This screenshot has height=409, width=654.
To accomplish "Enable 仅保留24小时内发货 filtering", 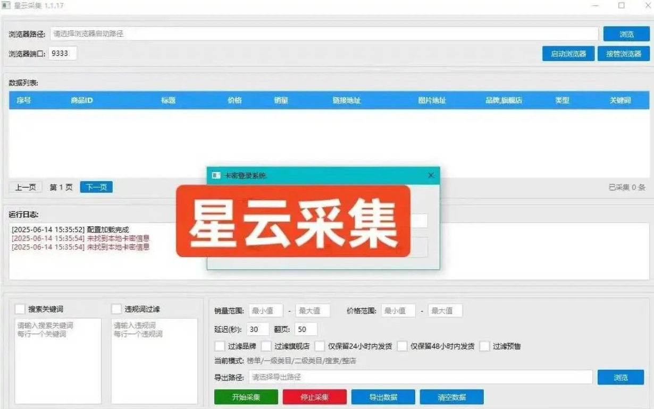I will [320, 346].
